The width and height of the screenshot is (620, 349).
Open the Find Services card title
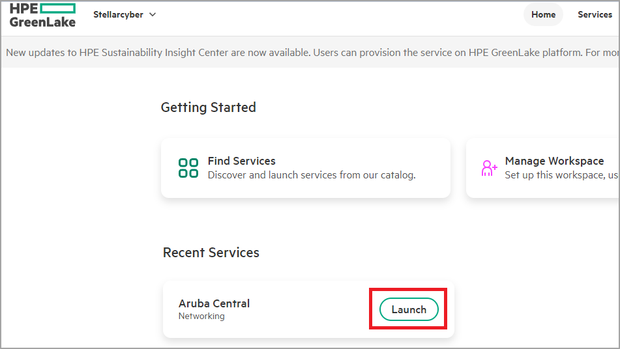tap(241, 161)
